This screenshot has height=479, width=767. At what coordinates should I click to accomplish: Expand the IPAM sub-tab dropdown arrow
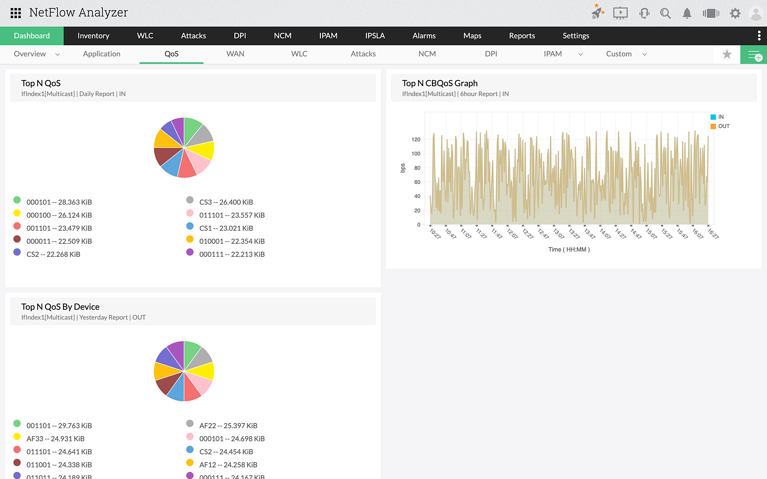click(581, 54)
